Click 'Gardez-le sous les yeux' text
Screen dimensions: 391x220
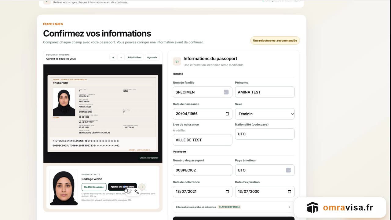pyautogui.click(x=61, y=59)
